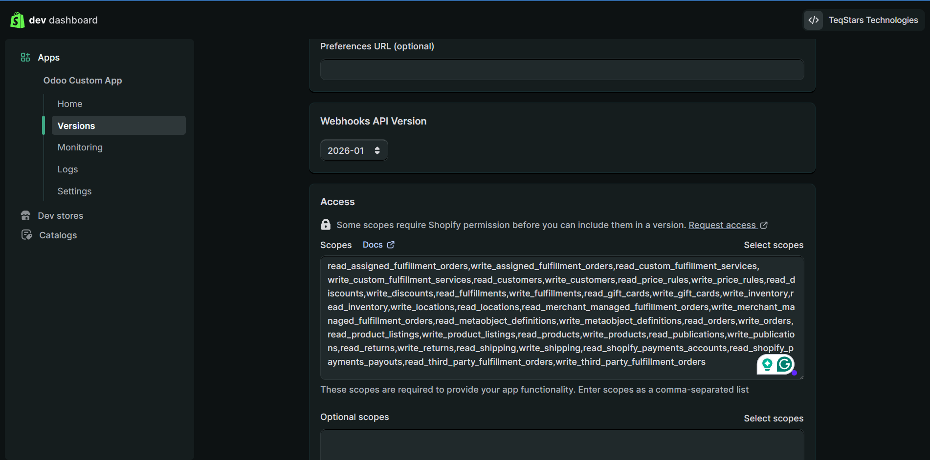Open the Webhooks API Version 2026-01 dropdown

354,150
